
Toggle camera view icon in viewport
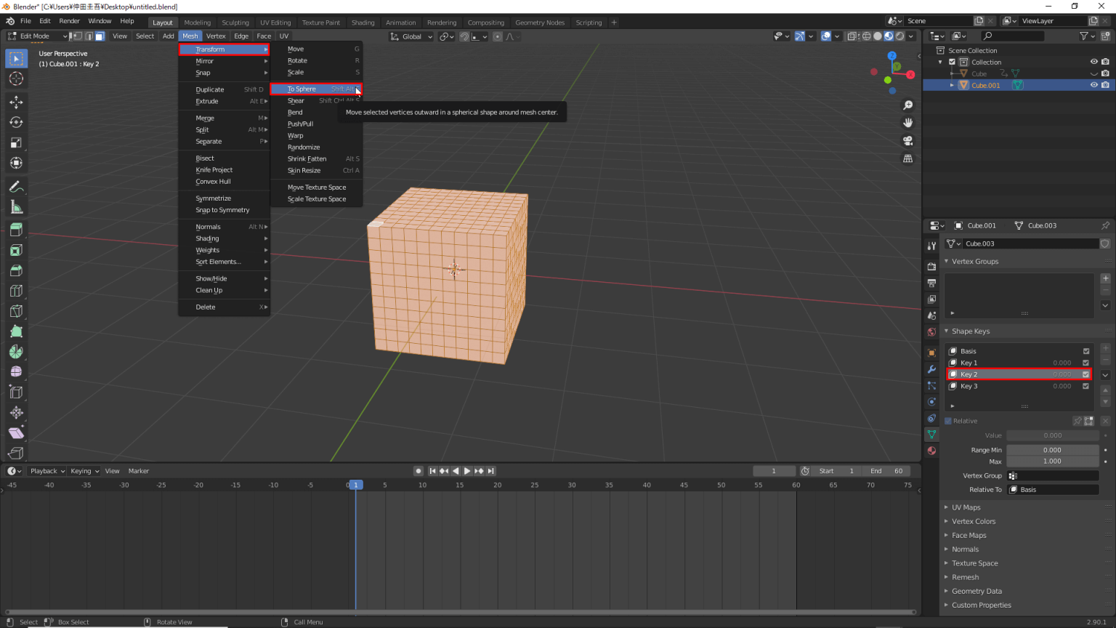[x=907, y=140]
